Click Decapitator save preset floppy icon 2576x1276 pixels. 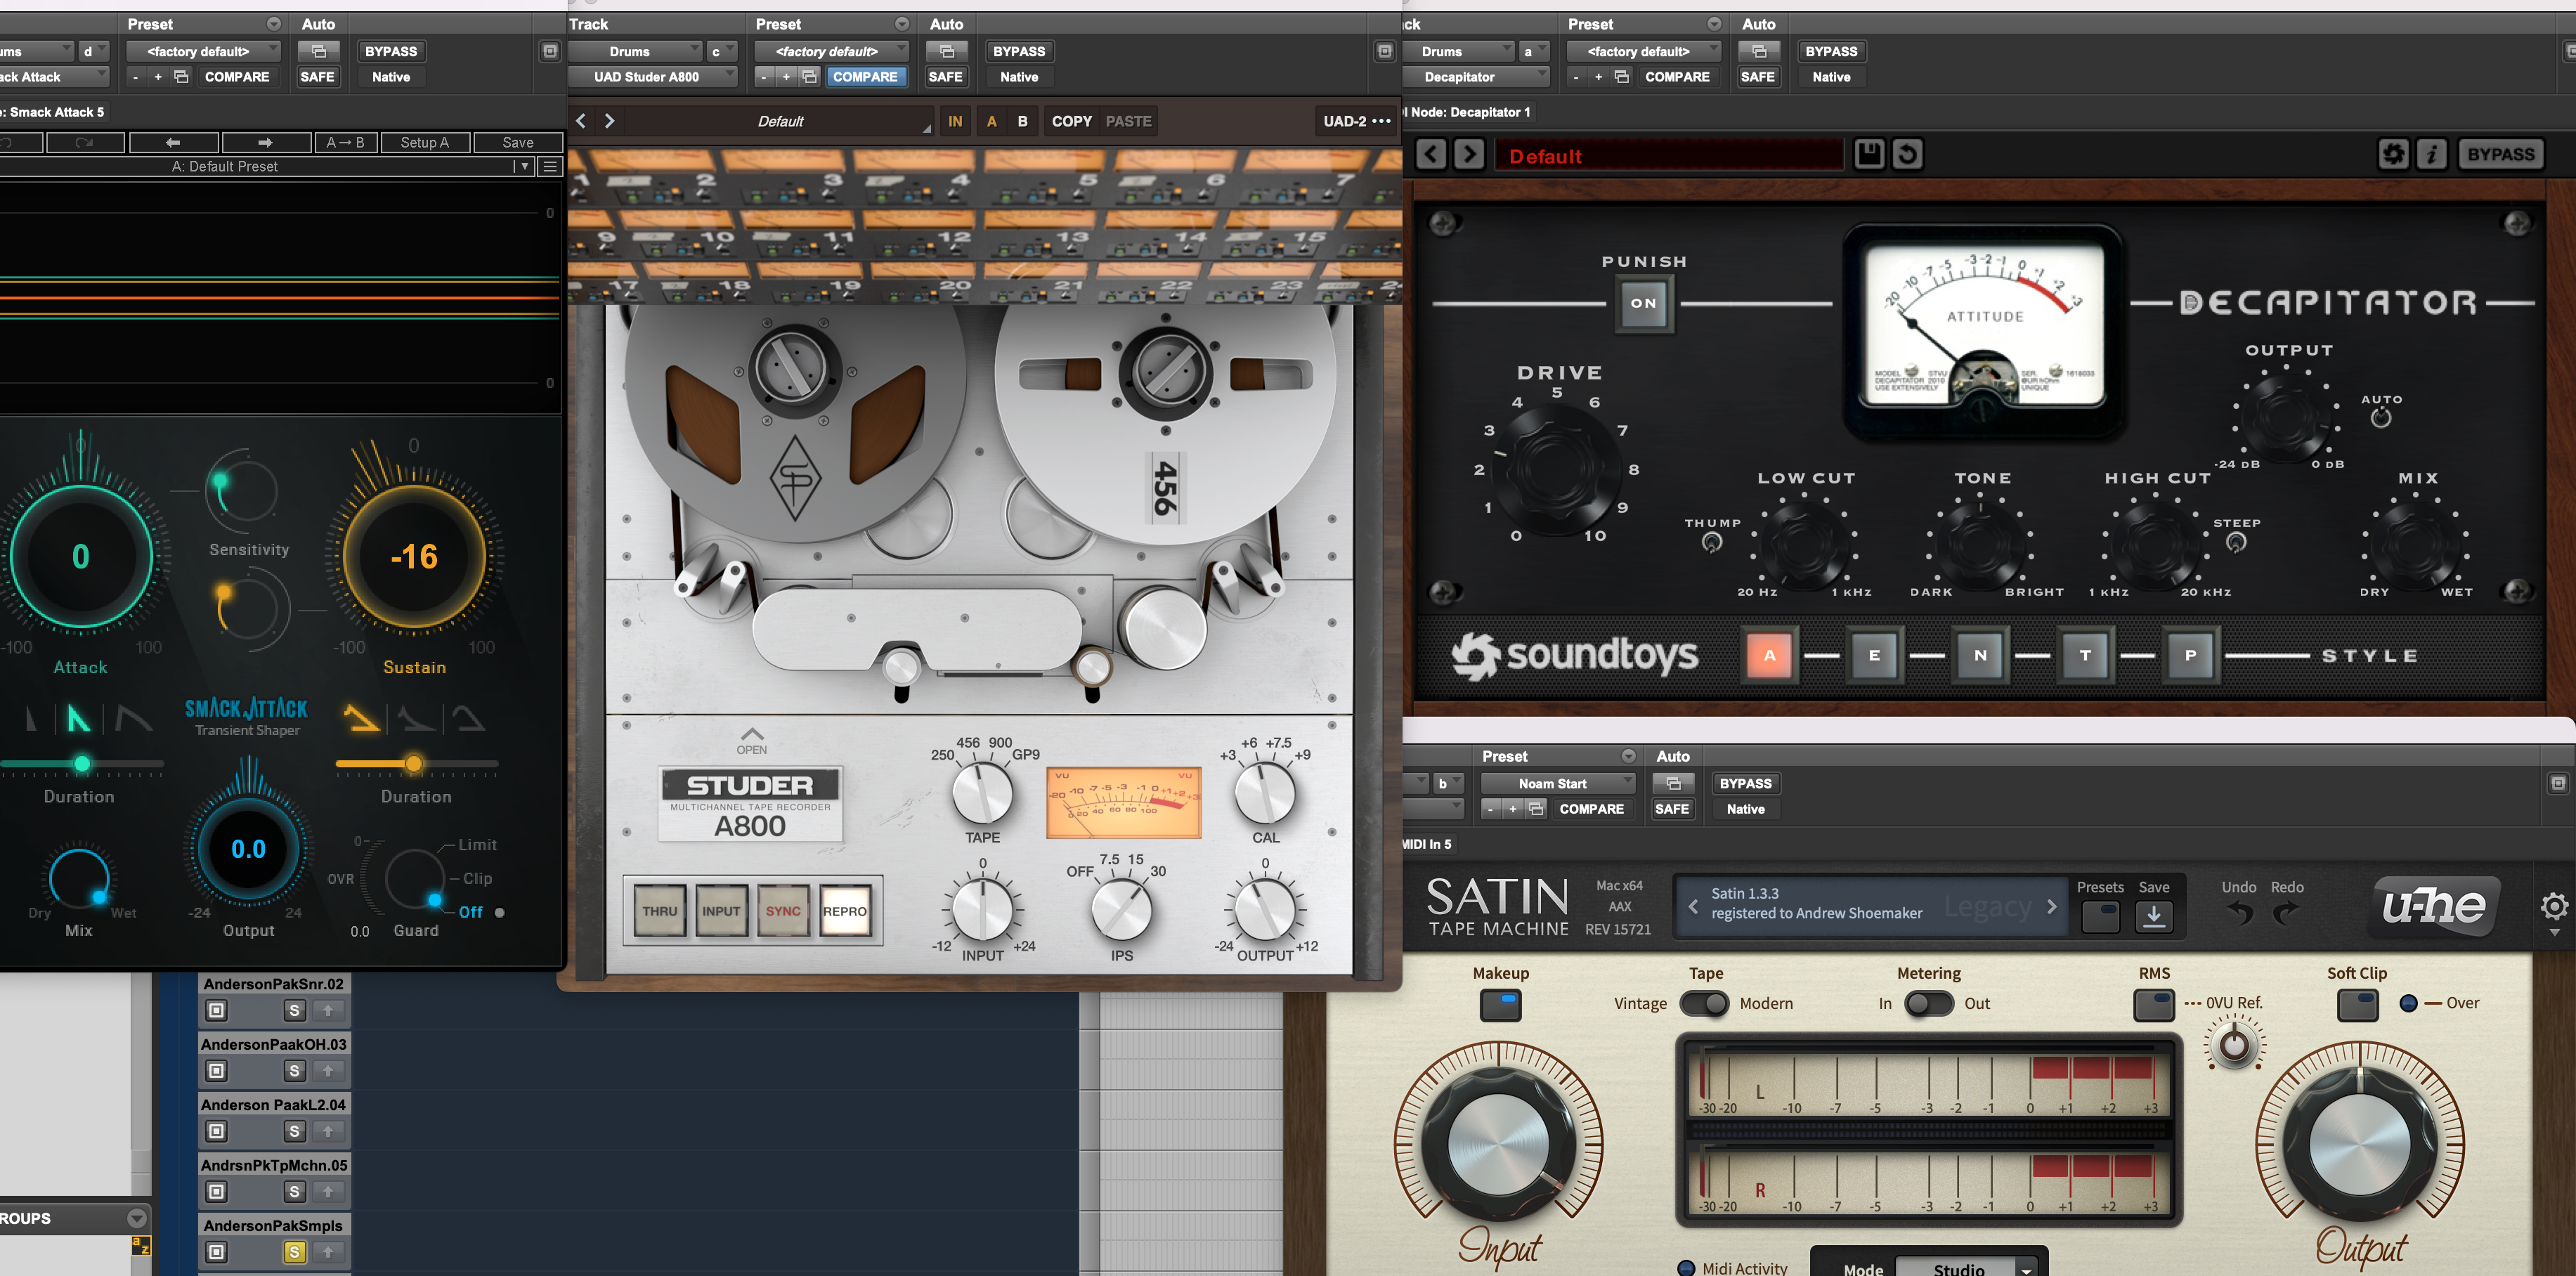click(x=1869, y=154)
